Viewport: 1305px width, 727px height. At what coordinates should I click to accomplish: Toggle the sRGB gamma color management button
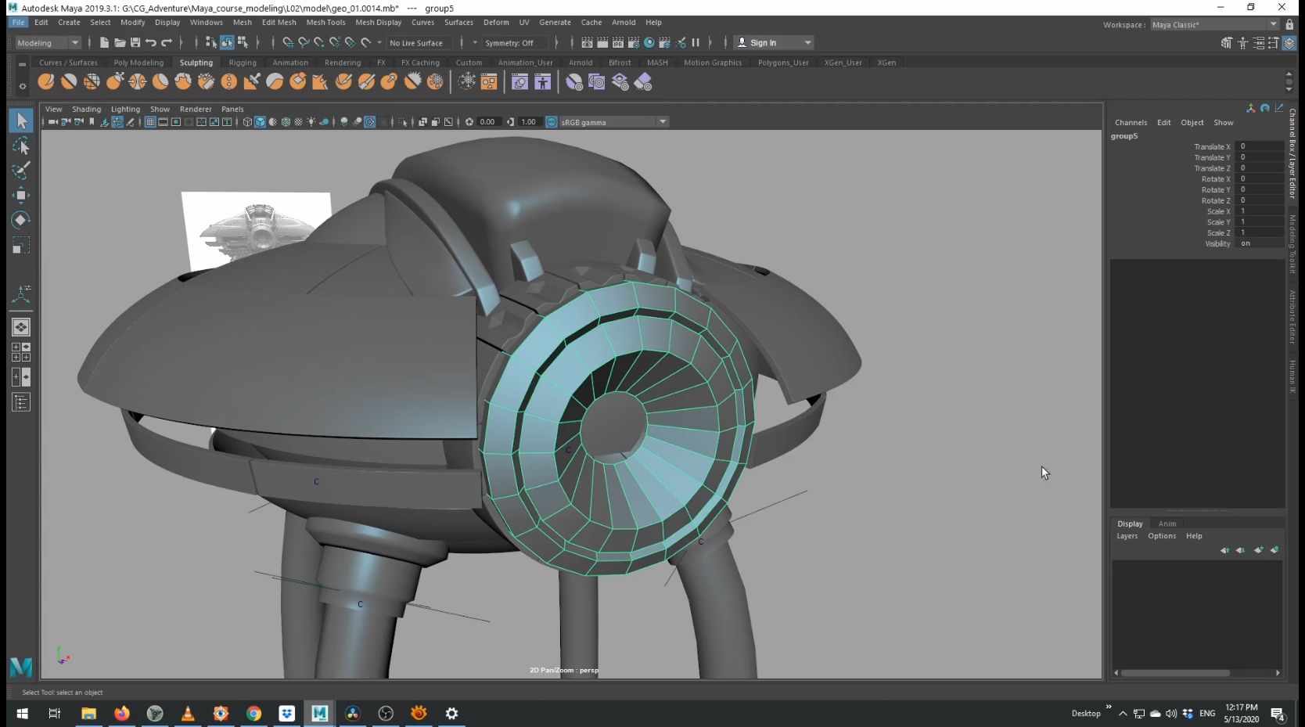(552, 122)
